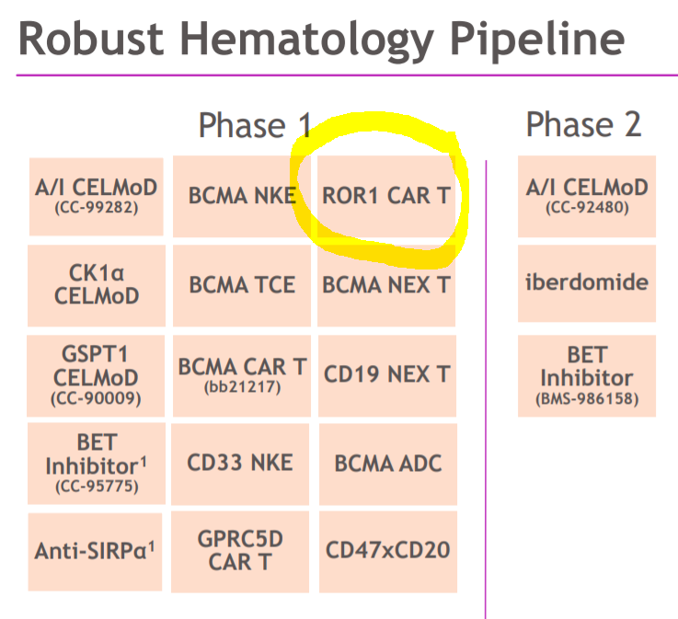Select the GPRC5D CAR T box

click(x=243, y=550)
